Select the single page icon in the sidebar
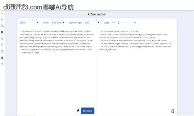Screen dimensions: 194x116 (x=2, y=20)
